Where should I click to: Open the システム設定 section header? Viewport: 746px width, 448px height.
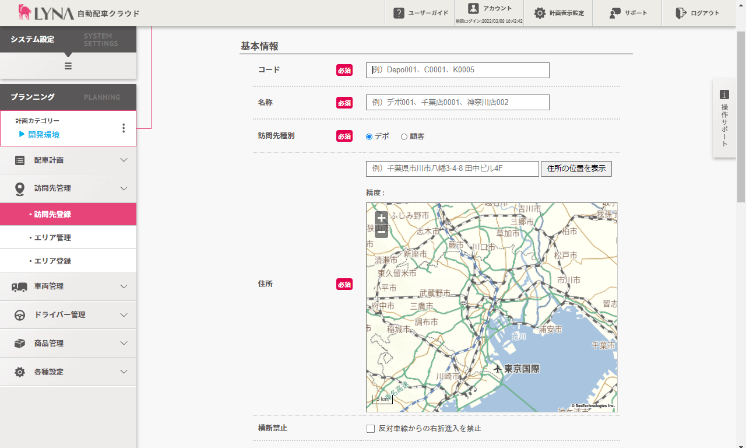pos(68,40)
